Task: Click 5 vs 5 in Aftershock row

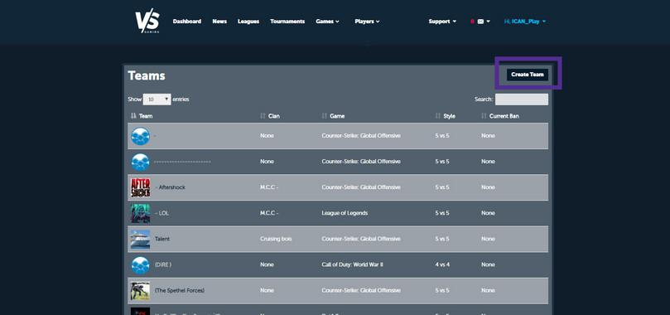Action: pos(442,187)
